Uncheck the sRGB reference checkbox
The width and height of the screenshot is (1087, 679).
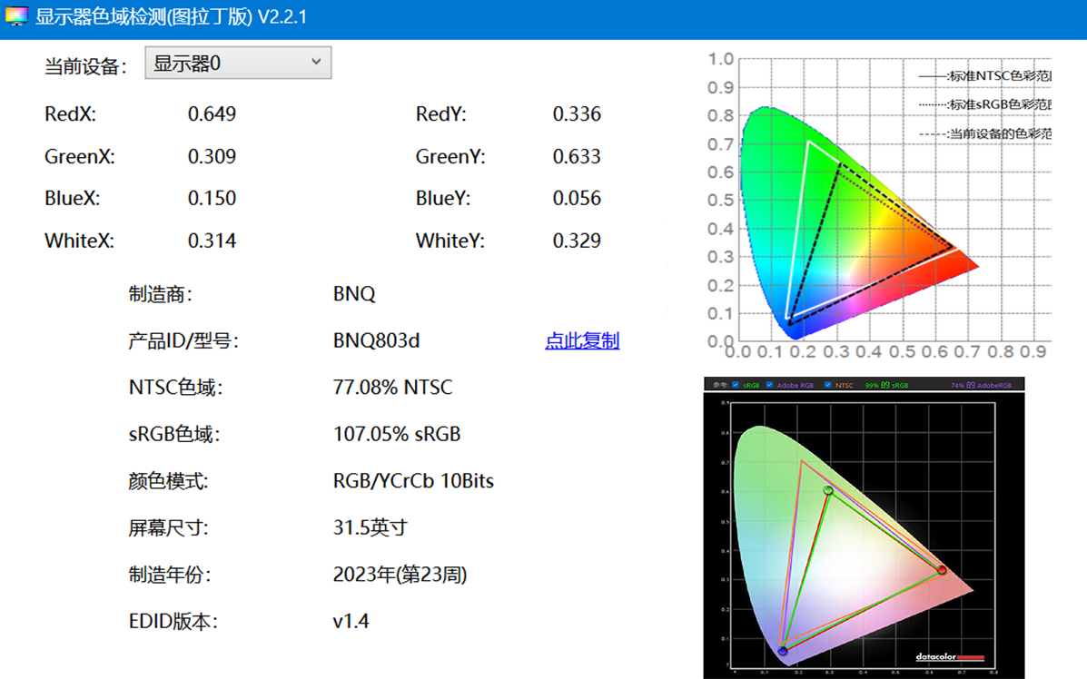(736, 385)
